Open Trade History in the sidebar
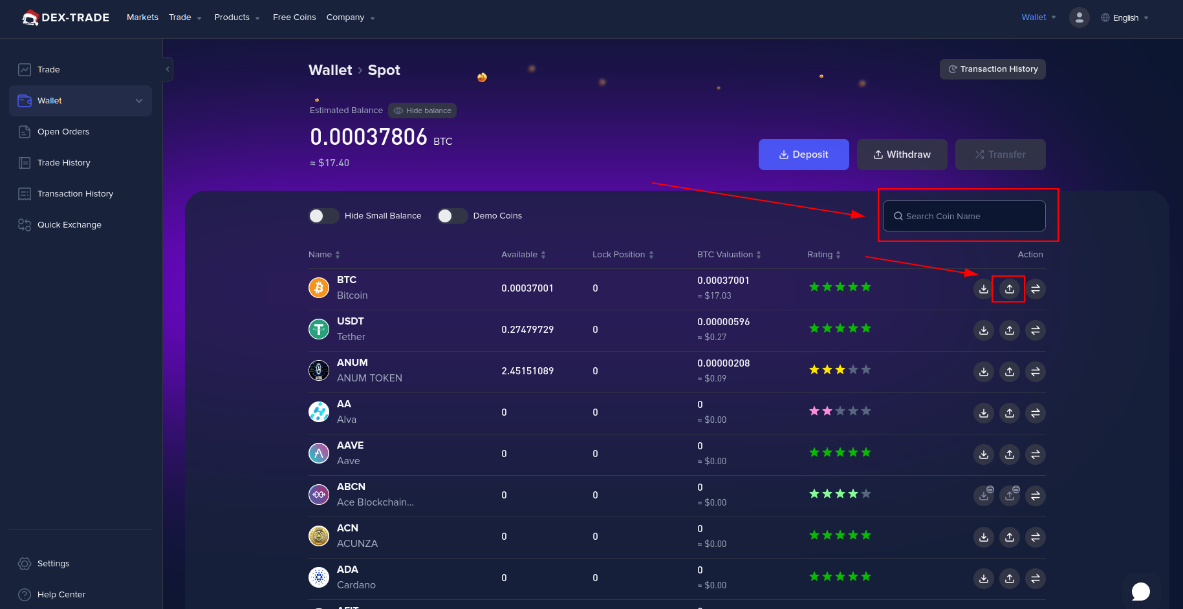1183x609 pixels. click(80, 163)
